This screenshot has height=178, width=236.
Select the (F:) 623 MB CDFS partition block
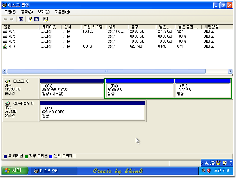[x=92, y=111]
